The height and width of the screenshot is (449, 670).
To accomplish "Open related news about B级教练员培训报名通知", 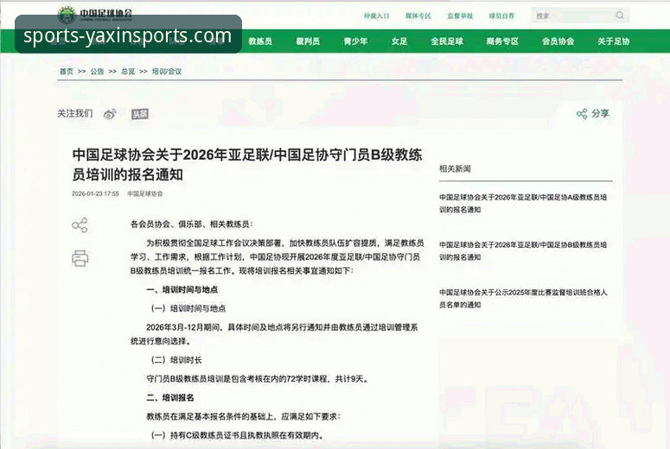I will coord(523,251).
